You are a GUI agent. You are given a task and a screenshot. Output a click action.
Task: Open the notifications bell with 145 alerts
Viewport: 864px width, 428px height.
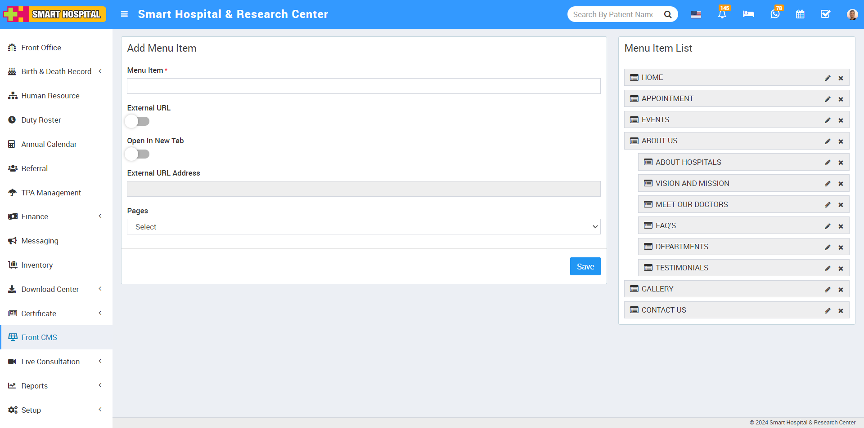[x=722, y=14]
